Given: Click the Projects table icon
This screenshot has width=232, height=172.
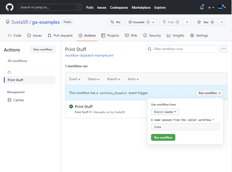Looking at the screenshot, I should (103, 35).
